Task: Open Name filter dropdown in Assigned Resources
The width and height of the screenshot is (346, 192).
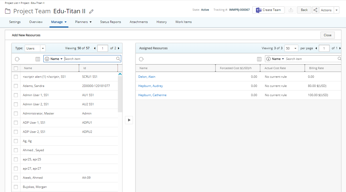Action: pyautogui.click(x=278, y=59)
